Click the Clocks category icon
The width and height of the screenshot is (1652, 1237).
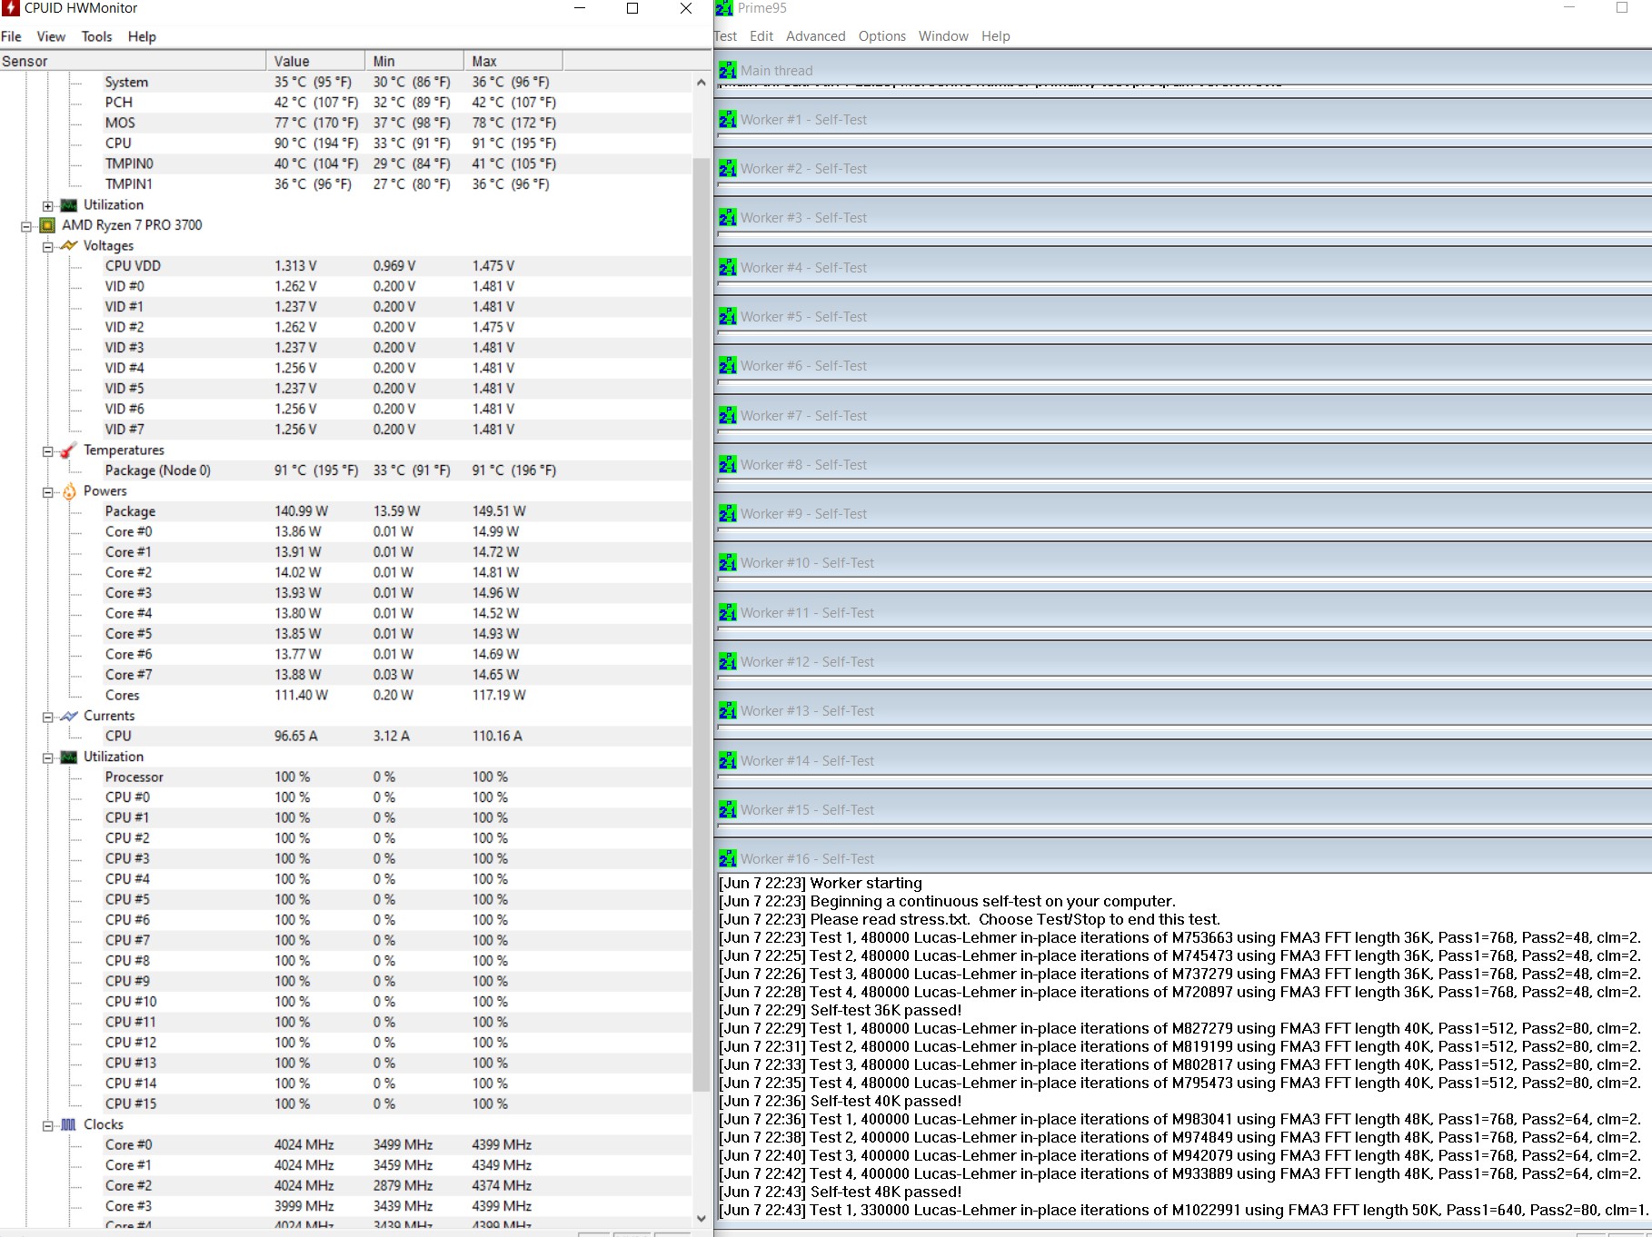(x=69, y=1124)
